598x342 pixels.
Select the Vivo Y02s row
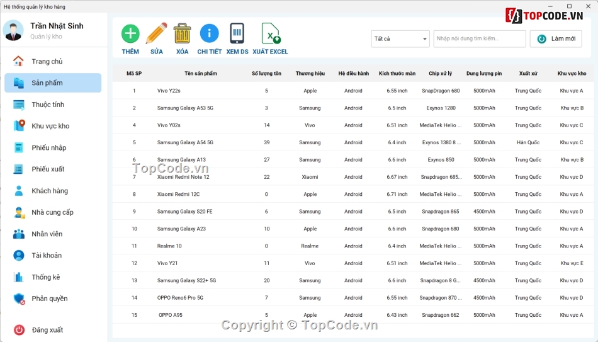[x=353, y=125]
